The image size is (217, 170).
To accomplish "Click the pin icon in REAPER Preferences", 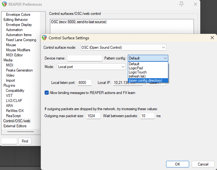I will [181, 4].
